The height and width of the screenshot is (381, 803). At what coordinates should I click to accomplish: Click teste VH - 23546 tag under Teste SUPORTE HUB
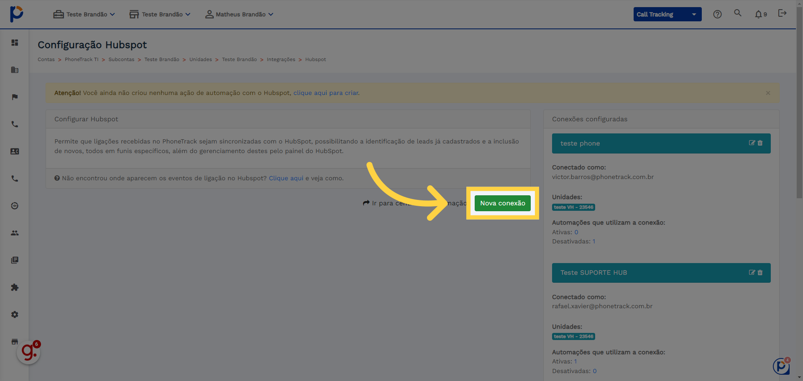(x=573, y=336)
